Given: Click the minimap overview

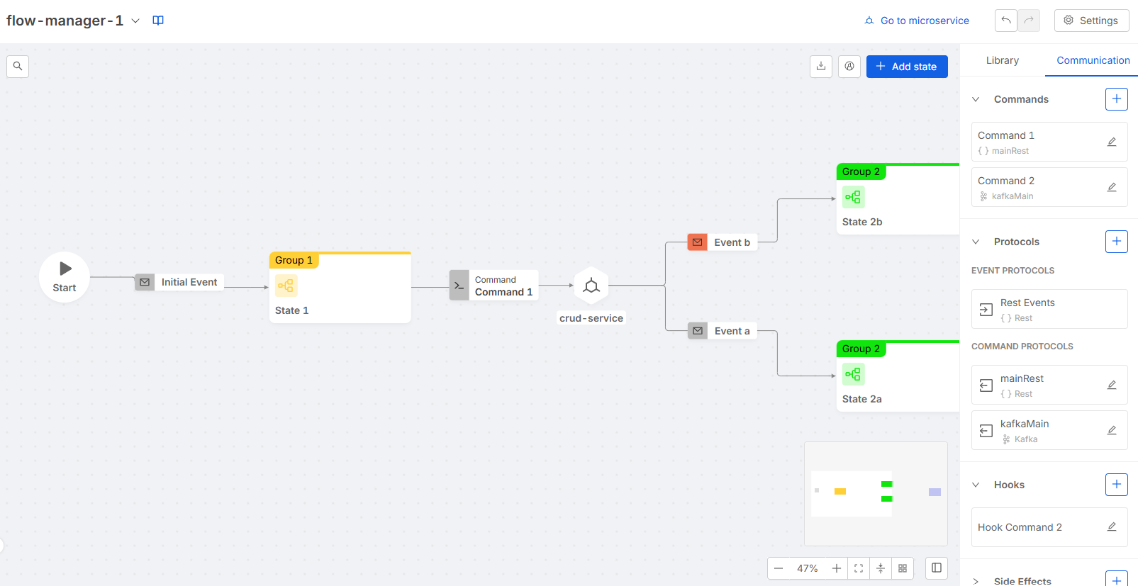Looking at the screenshot, I should pos(876,493).
